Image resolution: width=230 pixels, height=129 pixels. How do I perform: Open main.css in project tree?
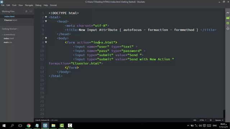point(8,42)
